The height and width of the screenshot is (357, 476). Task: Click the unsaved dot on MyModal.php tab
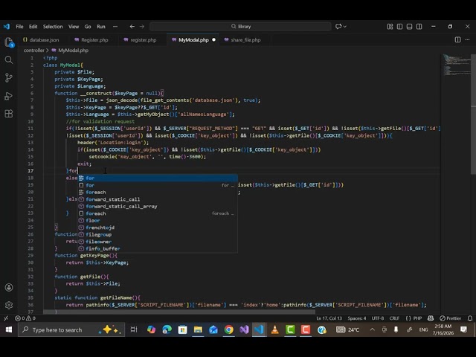(213, 39)
